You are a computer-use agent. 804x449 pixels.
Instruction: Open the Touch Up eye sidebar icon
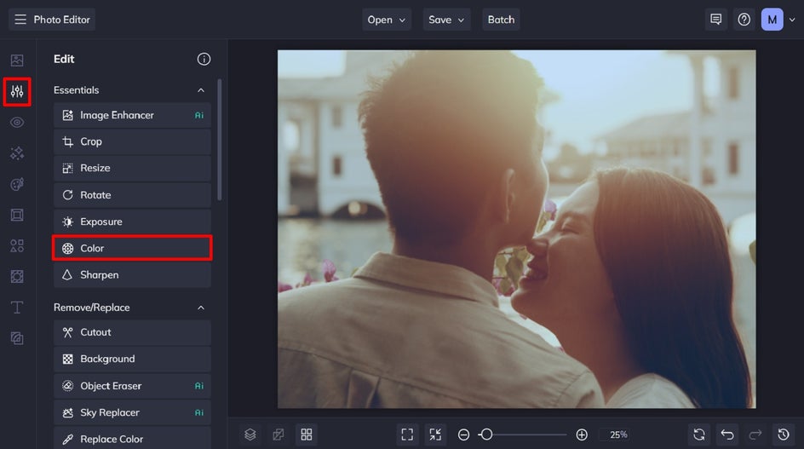(17, 122)
